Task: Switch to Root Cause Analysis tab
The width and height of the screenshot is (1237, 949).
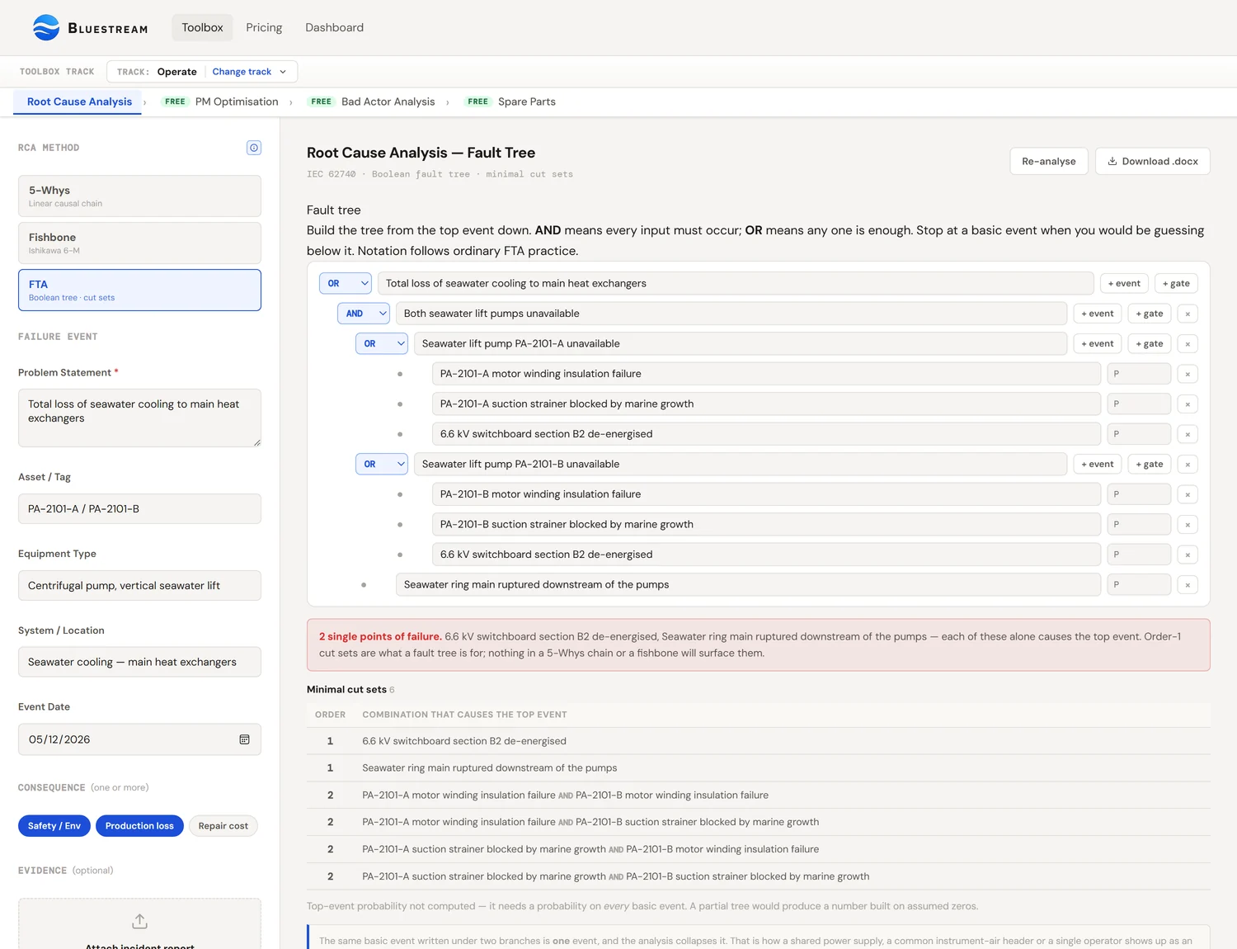Action: [x=79, y=102]
